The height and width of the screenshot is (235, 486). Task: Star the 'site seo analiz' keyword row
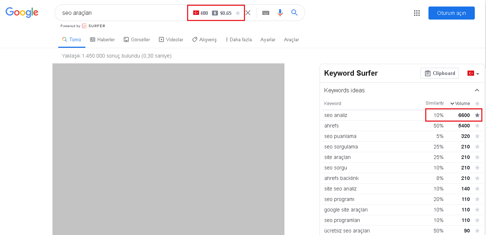pyautogui.click(x=477, y=189)
